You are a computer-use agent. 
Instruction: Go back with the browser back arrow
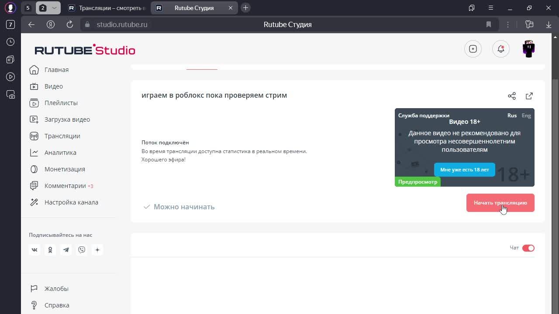pyautogui.click(x=31, y=24)
